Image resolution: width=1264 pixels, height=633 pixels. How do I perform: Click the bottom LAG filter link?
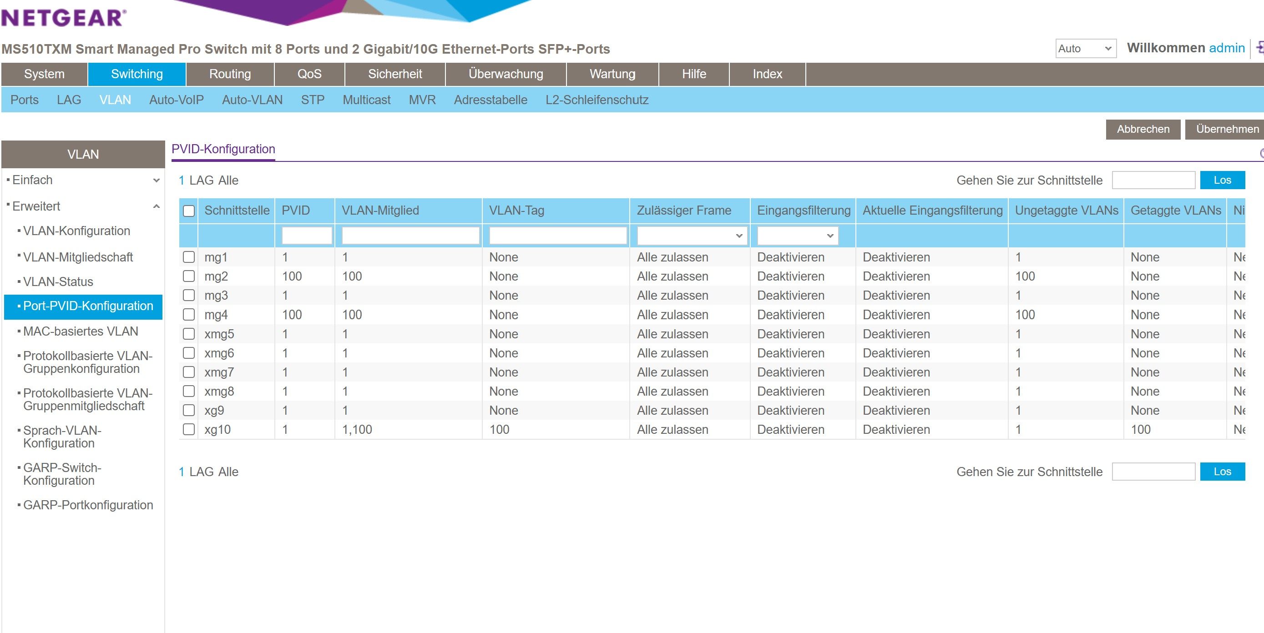click(201, 472)
